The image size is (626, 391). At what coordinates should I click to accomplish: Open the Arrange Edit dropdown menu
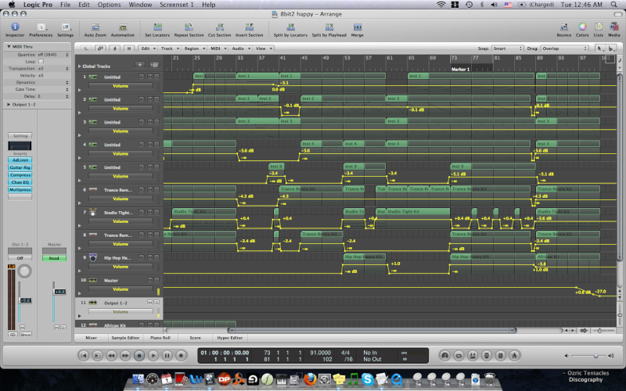click(x=148, y=48)
